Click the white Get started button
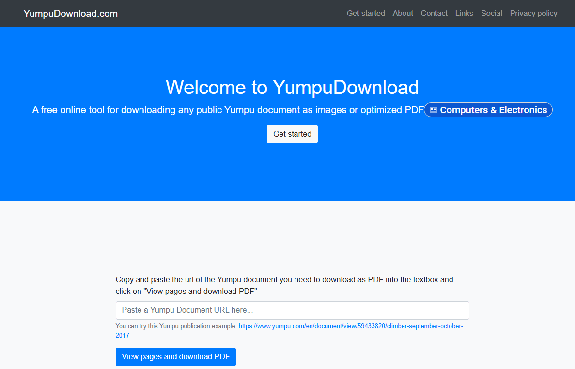Screen dimensions: 575x369 292,134
